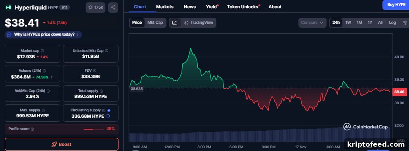Viewport: 409px width, 151px height.
Task: Open the Chart tab
Action: 140,7
